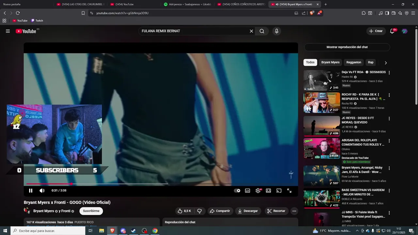Show the chat replay
The height and width of the screenshot is (235, 418).
(x=347, y=47)
